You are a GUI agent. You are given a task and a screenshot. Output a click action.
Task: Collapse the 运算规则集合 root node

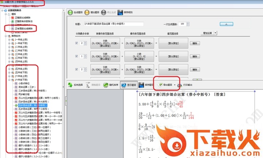(2, 10)
